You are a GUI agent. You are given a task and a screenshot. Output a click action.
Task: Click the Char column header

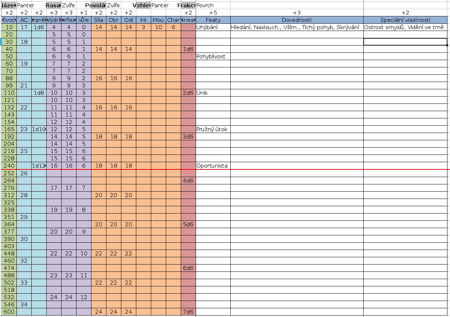[x=173, y=20]
